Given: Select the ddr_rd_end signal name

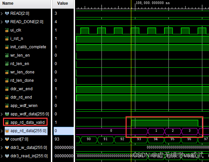Looking at the screenshot, I should (x=21, y=97).
